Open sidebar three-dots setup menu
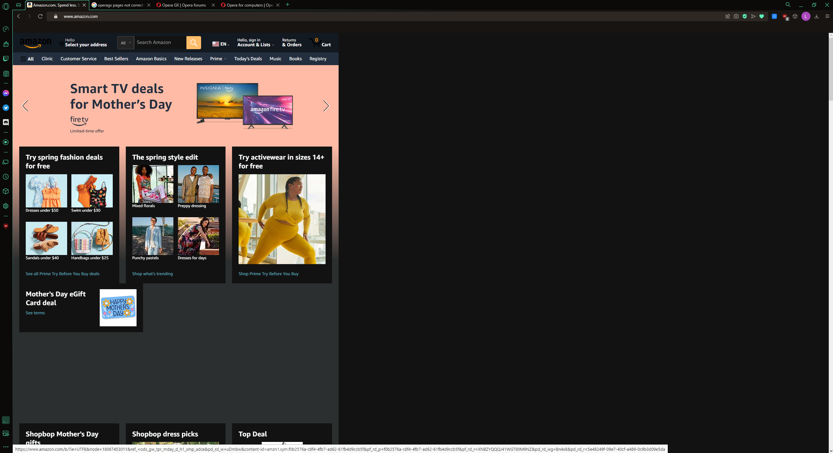The width and height of the screenshot is (833, 453). [6, 447]
